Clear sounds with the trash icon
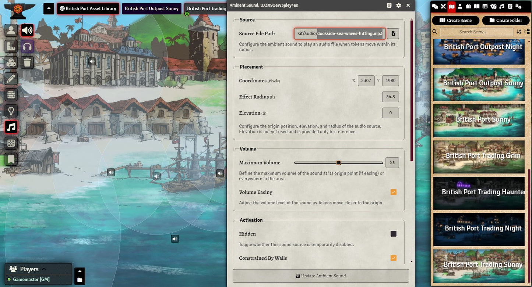The height and width of the screenshot is (287, 532). pyautogui.click(x=27, y=62)
